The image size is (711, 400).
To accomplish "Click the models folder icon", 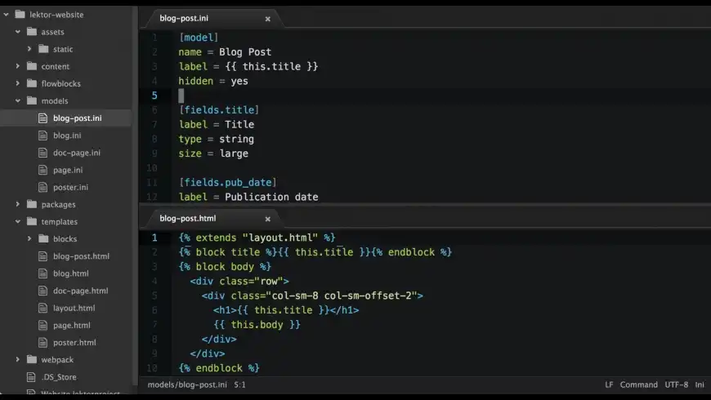I will (x=32, y=100).
